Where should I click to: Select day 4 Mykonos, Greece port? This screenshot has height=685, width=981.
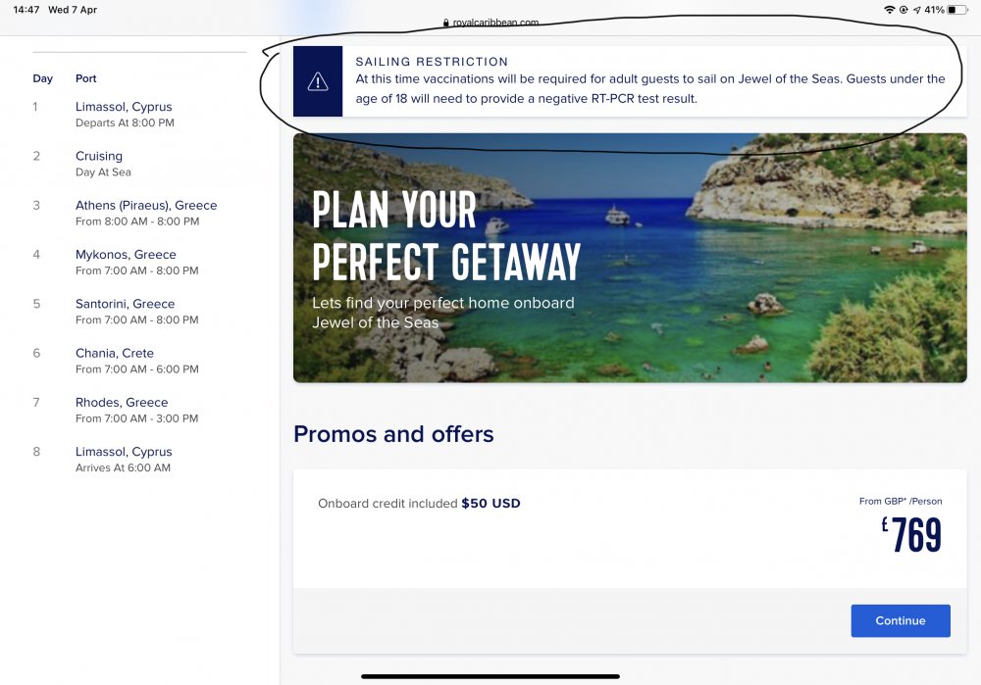(x=137, y=263)
